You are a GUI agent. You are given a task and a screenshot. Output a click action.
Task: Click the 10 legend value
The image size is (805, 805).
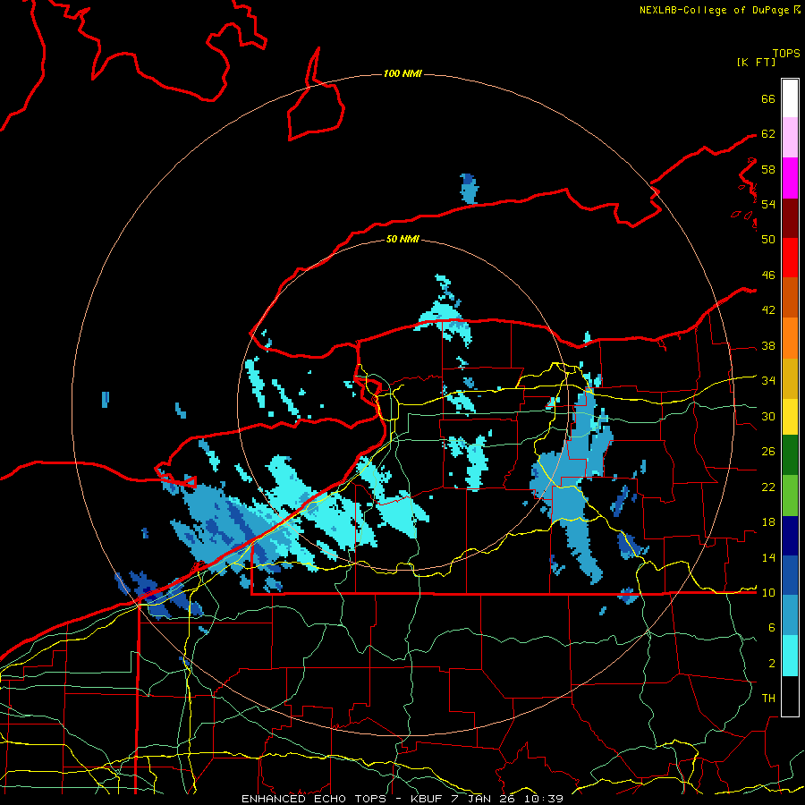click(x=768, y=592)
